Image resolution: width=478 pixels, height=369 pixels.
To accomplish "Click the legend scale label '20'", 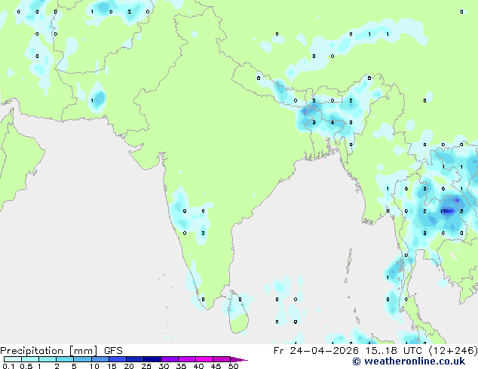I will 129,366.
